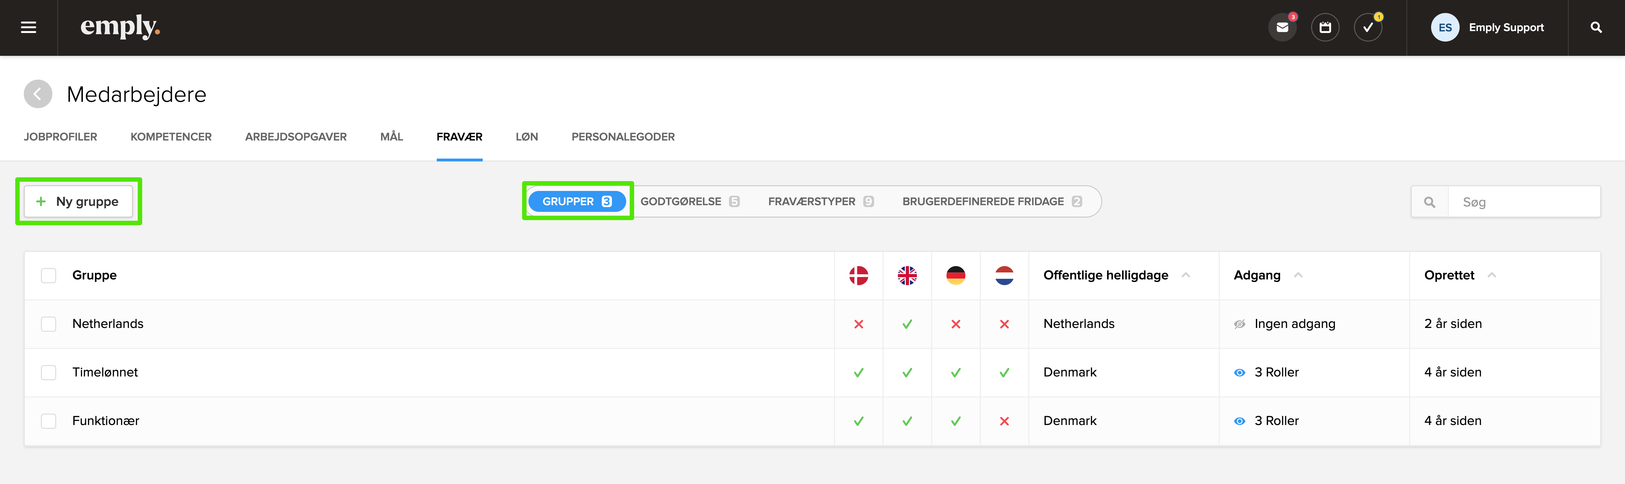
Task: Click the Danish flag column icon
Action: point(859,275)
